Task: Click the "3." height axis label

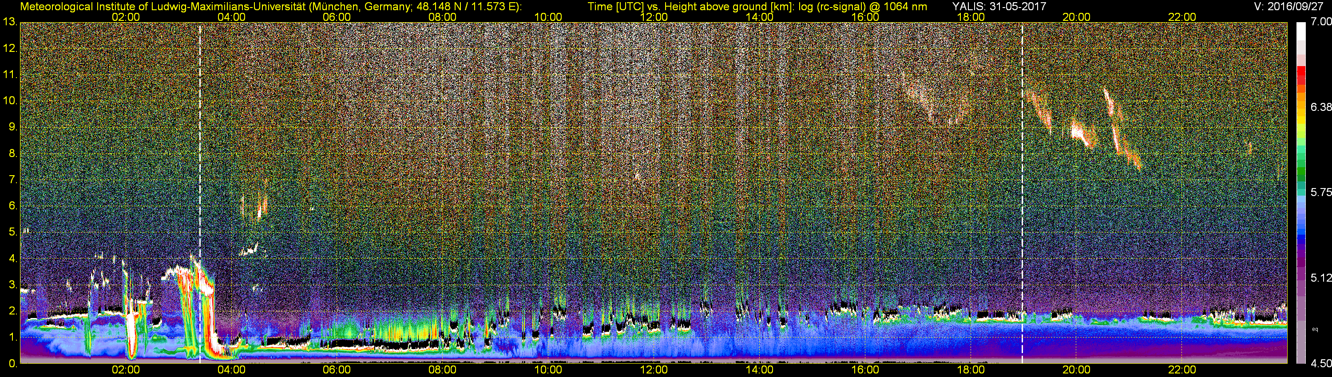Action: 12,285
